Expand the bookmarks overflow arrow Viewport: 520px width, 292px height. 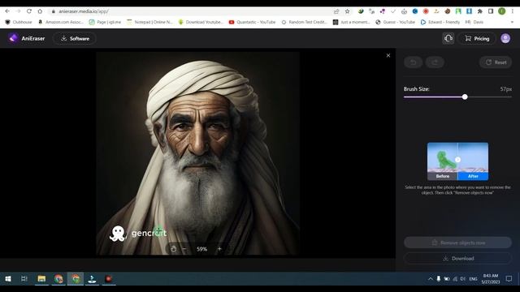[512, 22]
